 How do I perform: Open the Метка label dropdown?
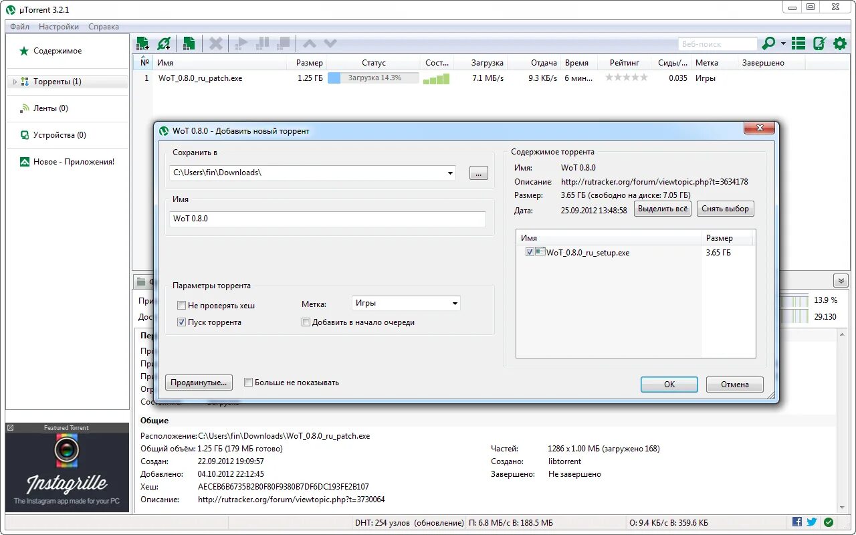(x=455, y=304)
